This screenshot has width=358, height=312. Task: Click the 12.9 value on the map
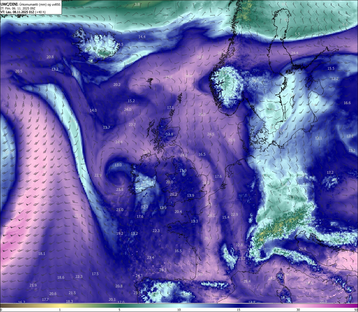tap(163, 208)
